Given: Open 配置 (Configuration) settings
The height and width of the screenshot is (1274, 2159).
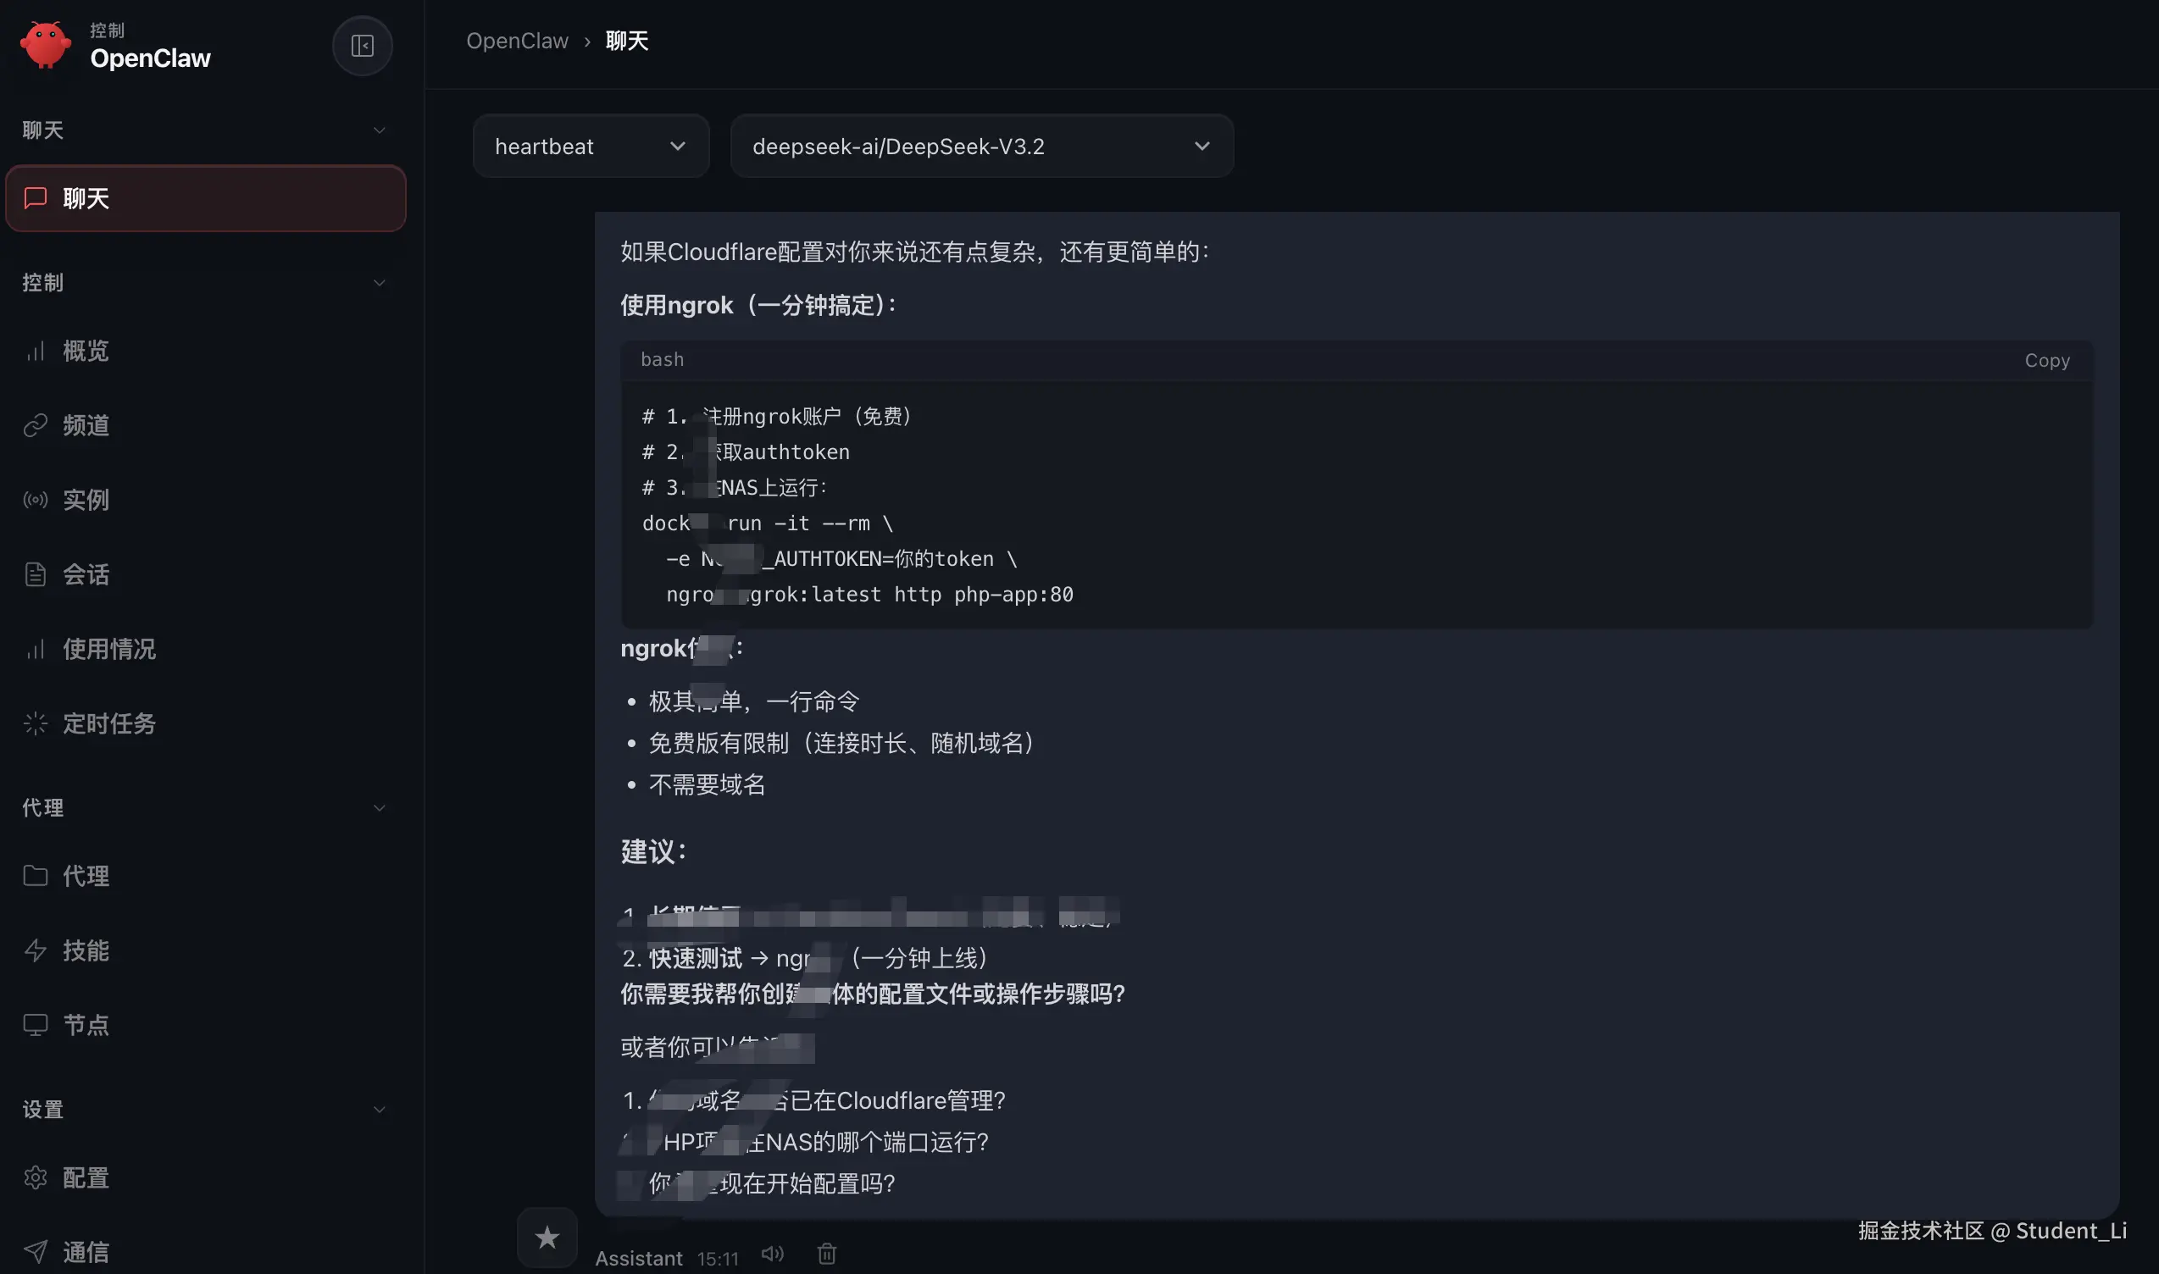Looking at the screenshot, I should click(84, 1177).
